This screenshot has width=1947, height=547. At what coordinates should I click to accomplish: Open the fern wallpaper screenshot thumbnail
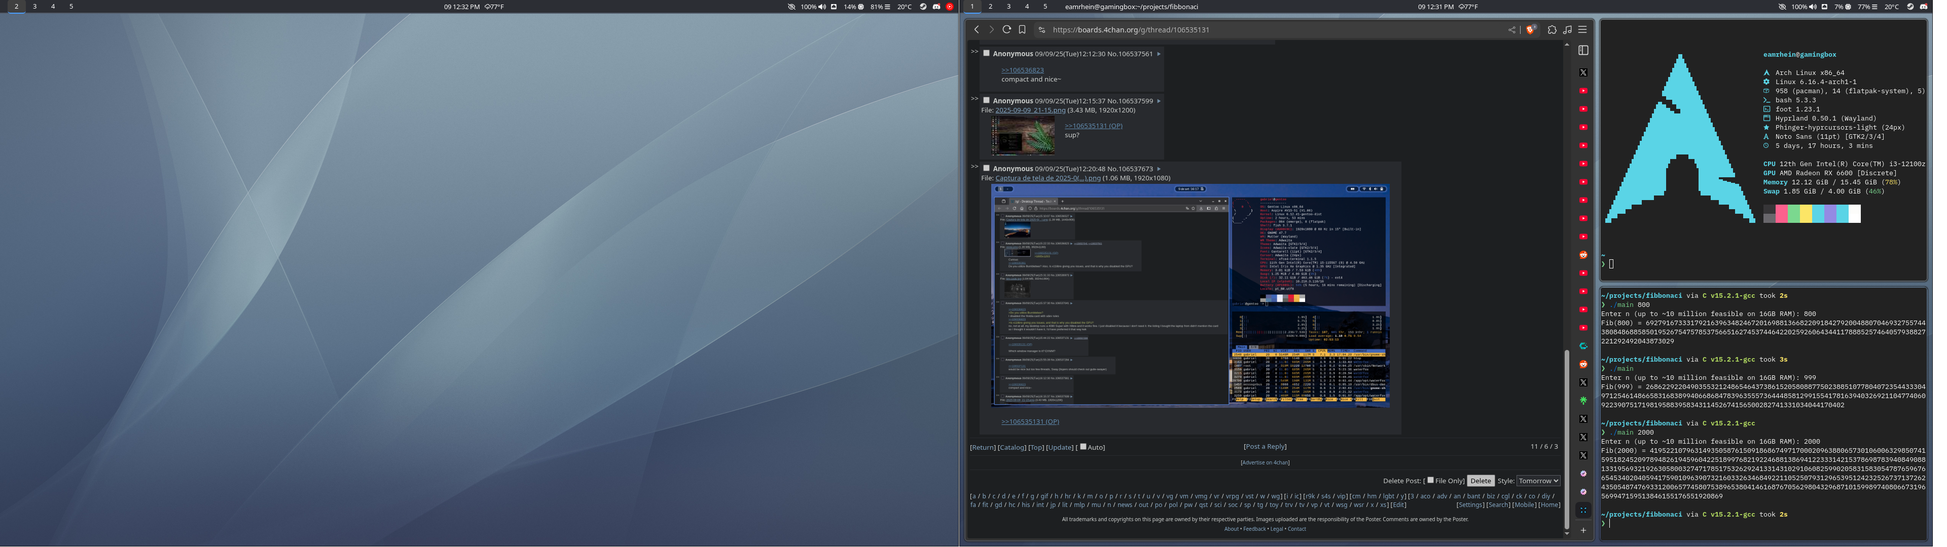coord(1023,137)
